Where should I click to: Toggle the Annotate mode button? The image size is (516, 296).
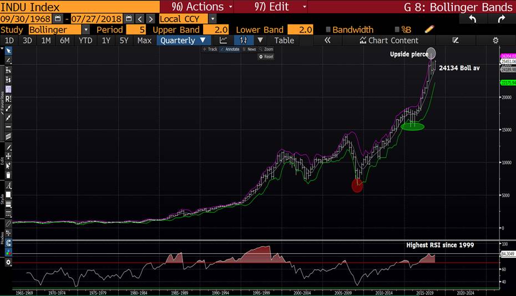[230, 49]
